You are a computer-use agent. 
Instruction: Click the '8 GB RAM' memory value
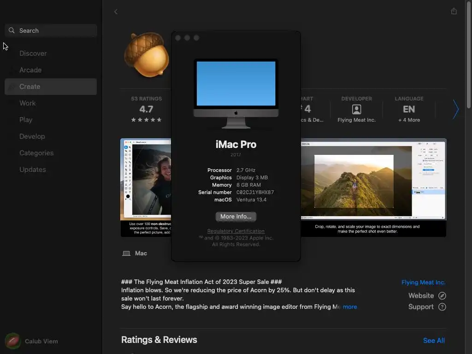[248, 185]
